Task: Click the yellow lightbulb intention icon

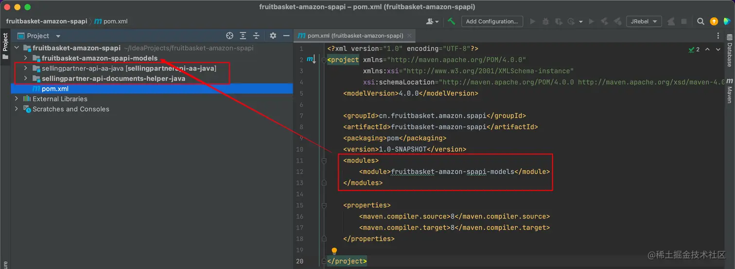Action: 334,251
